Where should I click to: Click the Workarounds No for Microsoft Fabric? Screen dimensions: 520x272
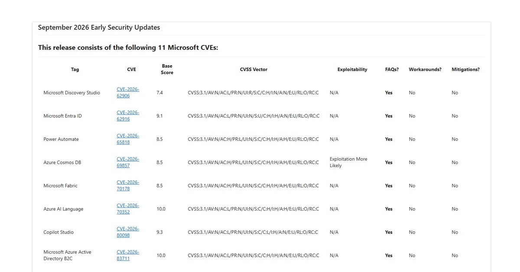(x=412, y=186)
